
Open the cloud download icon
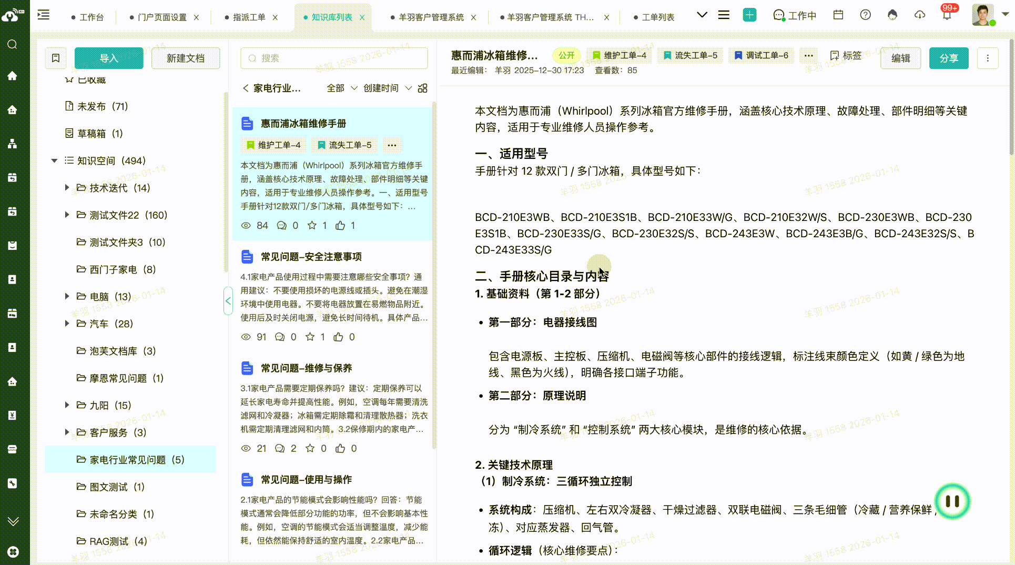[x=920, y=15]
